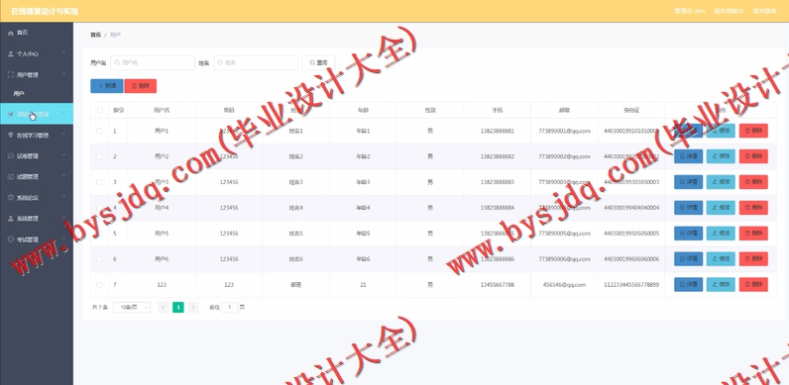Click the blue 新增 button
Image resolution: width=789 pixels, height=385 pixels.
pyautogui.click(x=107, y=86)
